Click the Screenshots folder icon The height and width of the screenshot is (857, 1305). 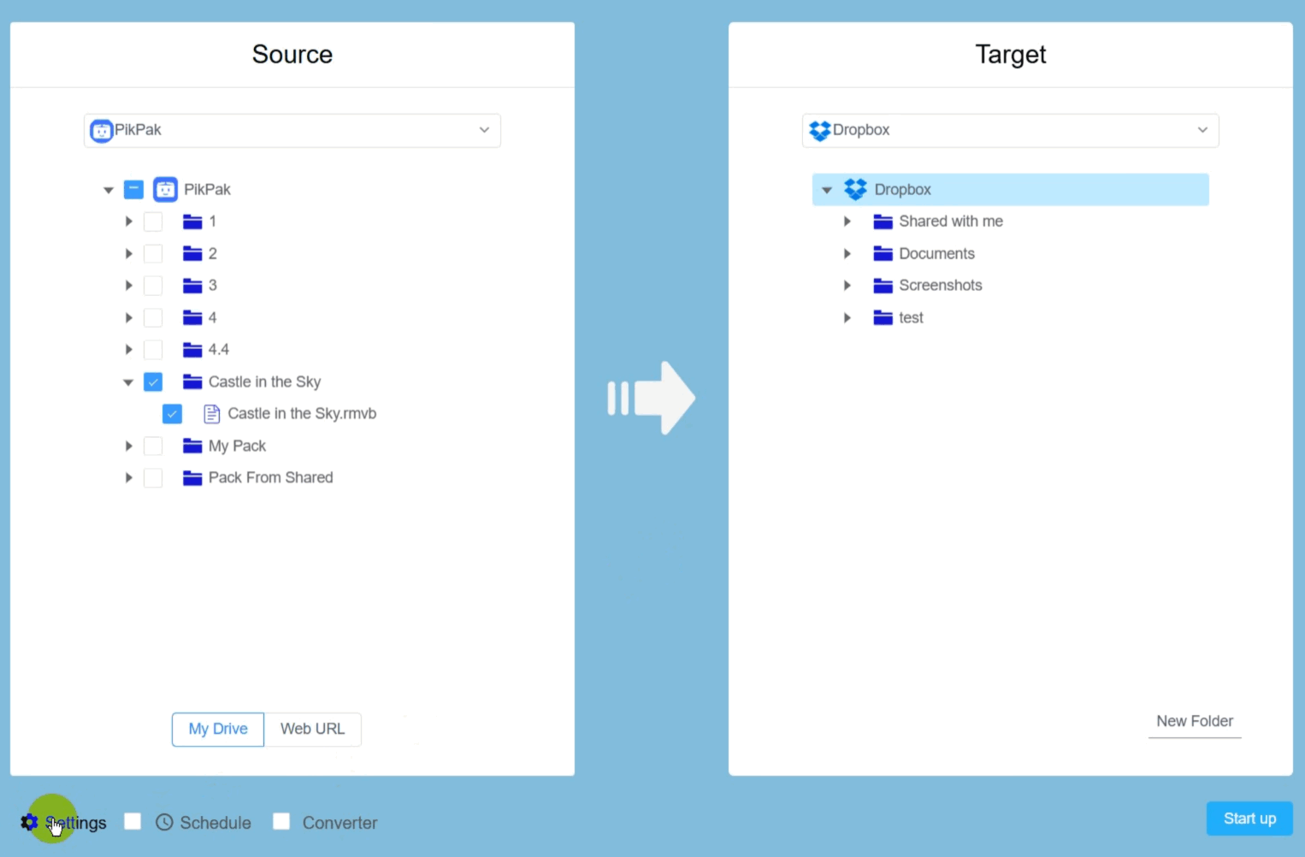click(883, 286)
